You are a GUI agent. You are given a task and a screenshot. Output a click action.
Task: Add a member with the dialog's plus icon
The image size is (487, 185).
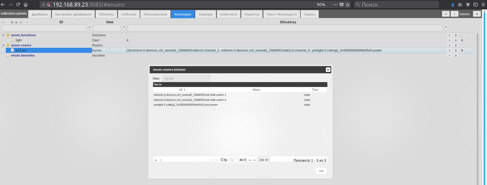point(156,160)
